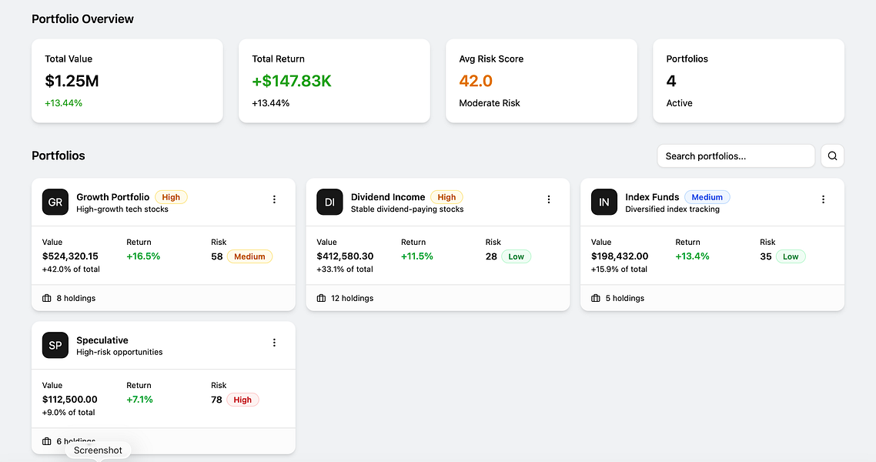Screen dimensions: 876x462
Task: Click the search magnifier icon button
Action: 832,156
